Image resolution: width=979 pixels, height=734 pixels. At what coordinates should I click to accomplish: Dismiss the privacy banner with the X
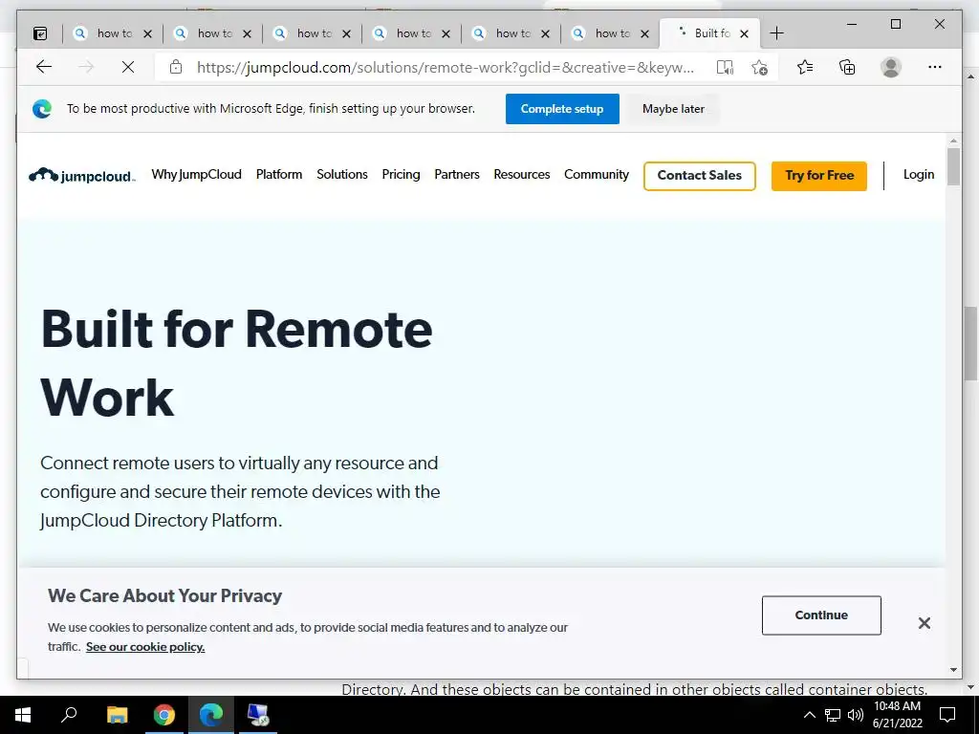[x=925, y=623]
